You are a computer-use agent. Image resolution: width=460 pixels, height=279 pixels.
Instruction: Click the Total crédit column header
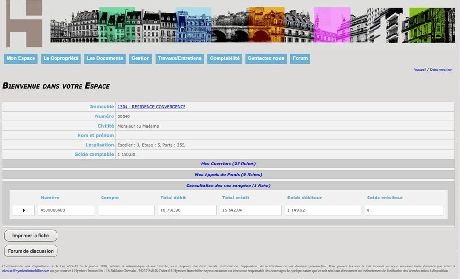click(x=236, y=198)
